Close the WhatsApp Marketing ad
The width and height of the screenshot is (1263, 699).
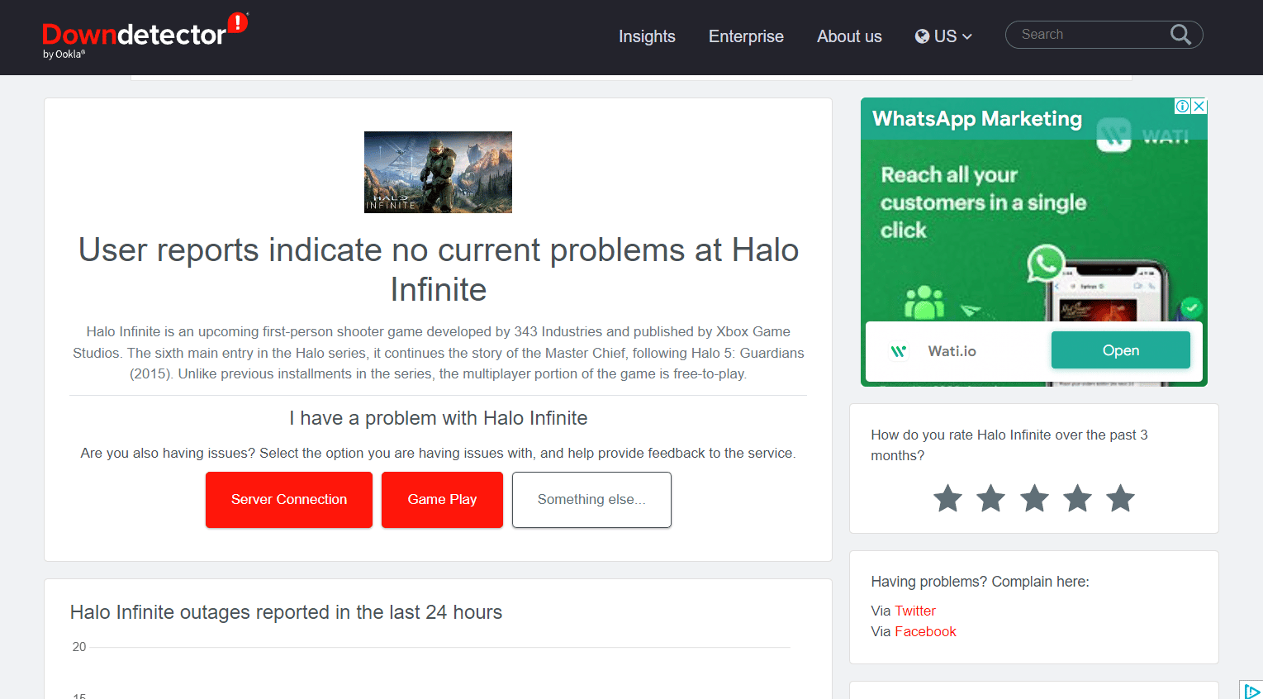[x=1199, y=106]
